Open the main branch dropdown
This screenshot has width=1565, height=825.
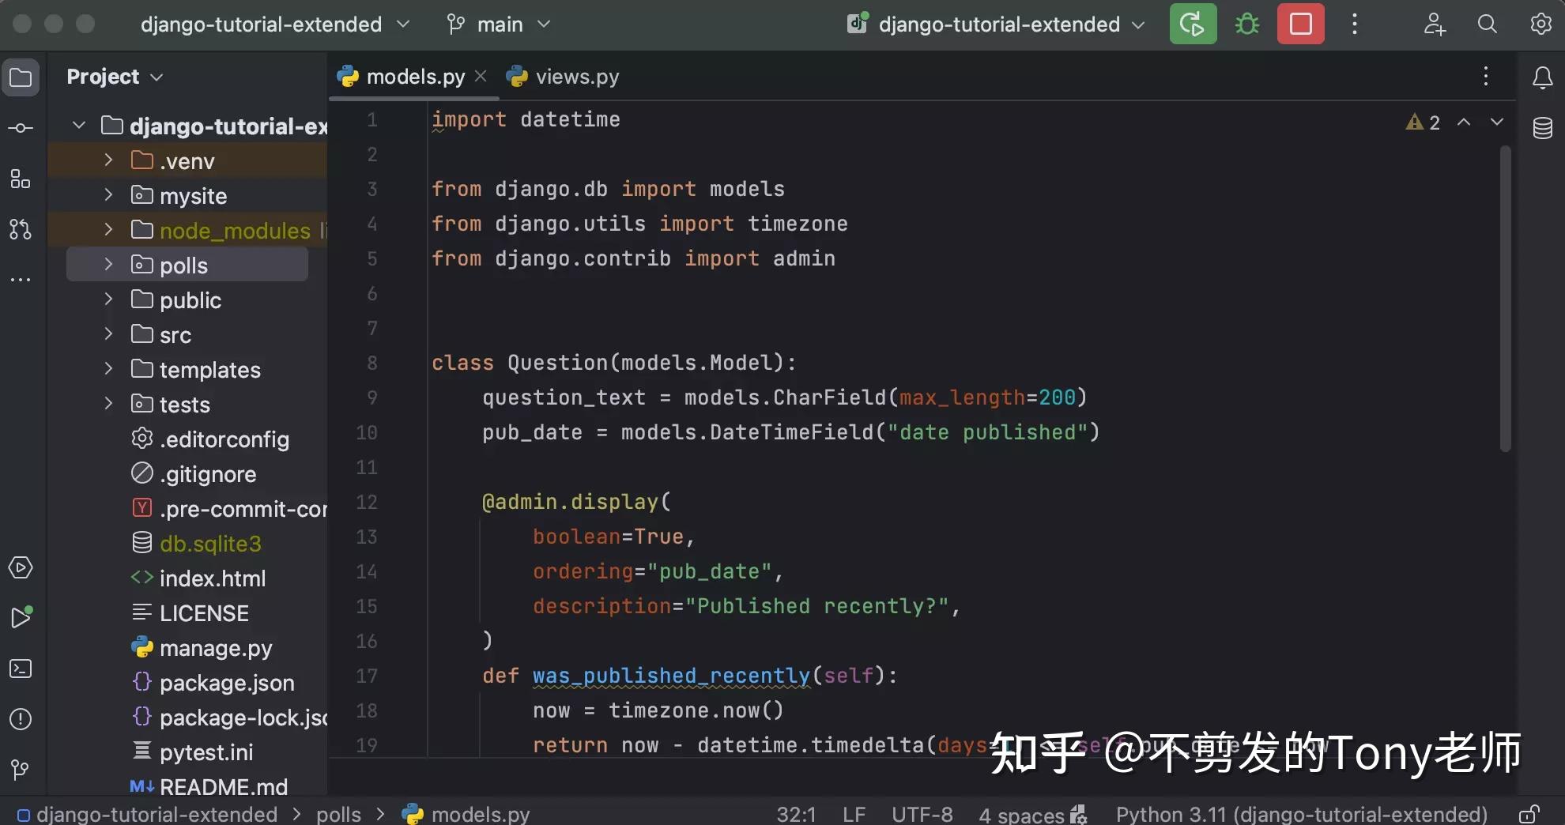point(498,24)
